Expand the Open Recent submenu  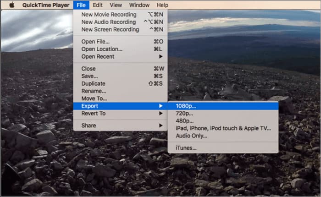(x=120, y=56)
